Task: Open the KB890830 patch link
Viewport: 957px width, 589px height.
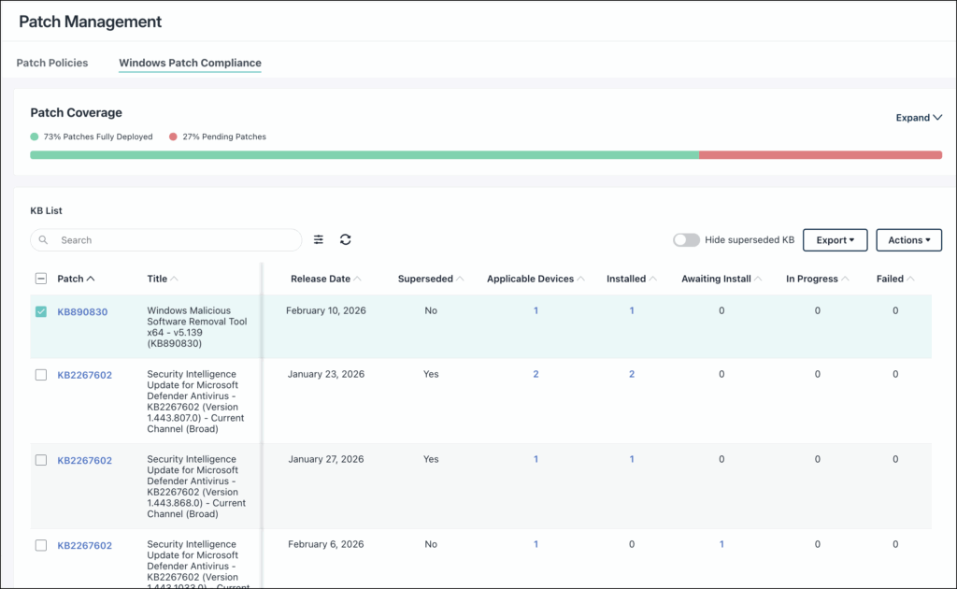Action: point(82,312)
